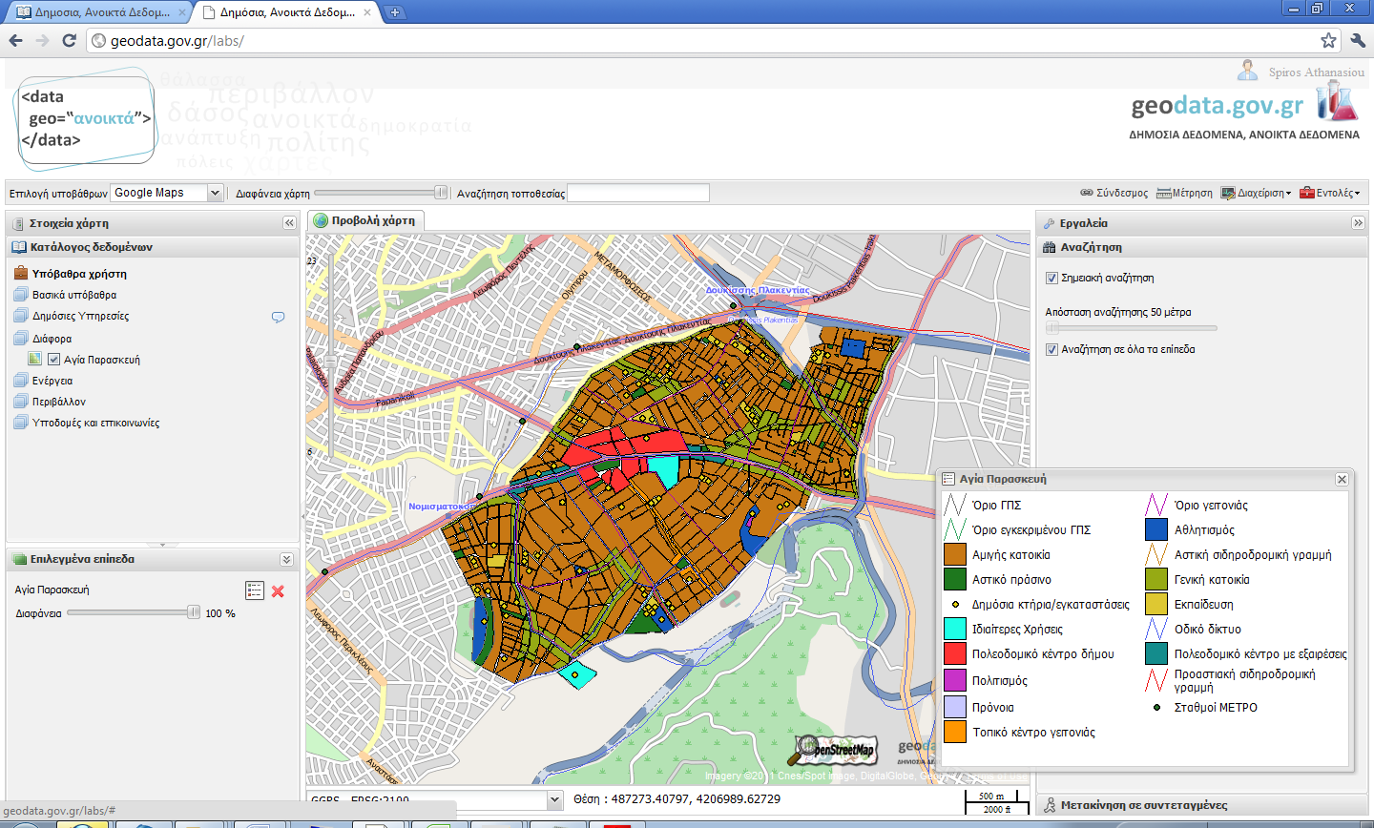Click the Ιδιαίτερες Χρήσεις cyan swatch
This screenshot has width=1374, height=828.
[x=955, y=629]
